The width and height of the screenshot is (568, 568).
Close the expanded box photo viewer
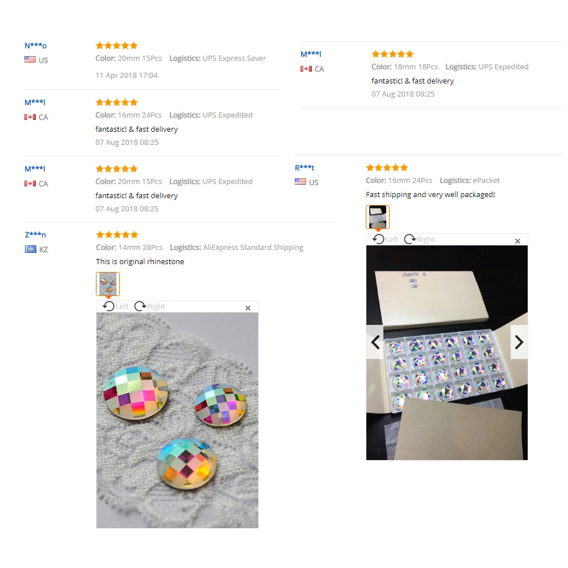coord(517,241)
